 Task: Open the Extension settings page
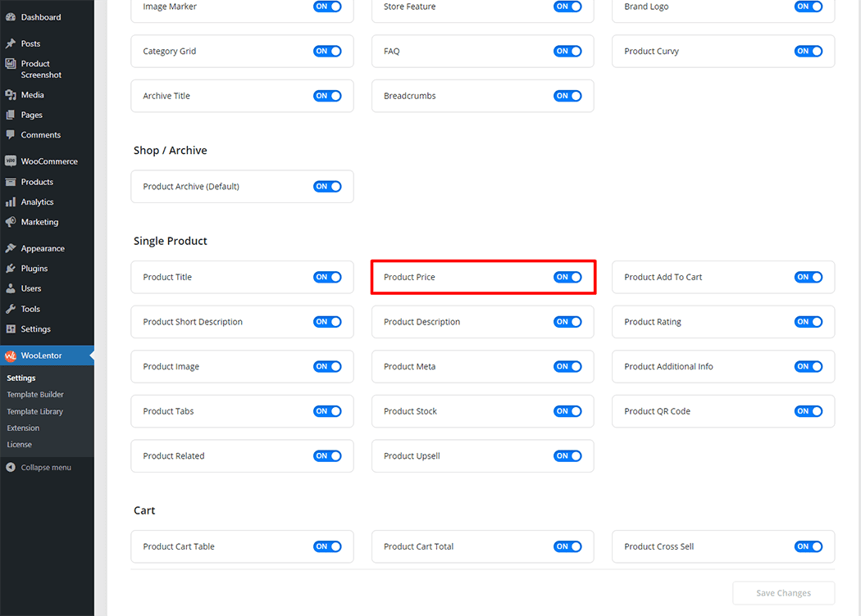[23, 428]
